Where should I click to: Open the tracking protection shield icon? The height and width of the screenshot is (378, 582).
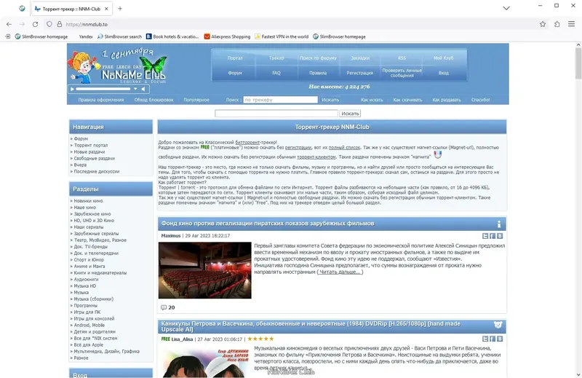[x=49, y=24]
